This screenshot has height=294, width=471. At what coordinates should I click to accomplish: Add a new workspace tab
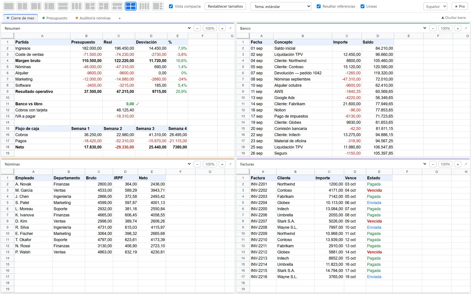pos(120,18)
